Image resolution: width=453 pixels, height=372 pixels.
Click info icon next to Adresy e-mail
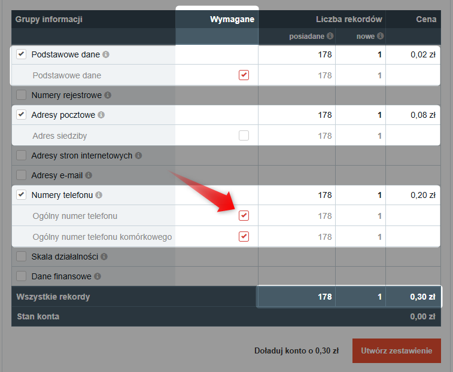[89, 176]
